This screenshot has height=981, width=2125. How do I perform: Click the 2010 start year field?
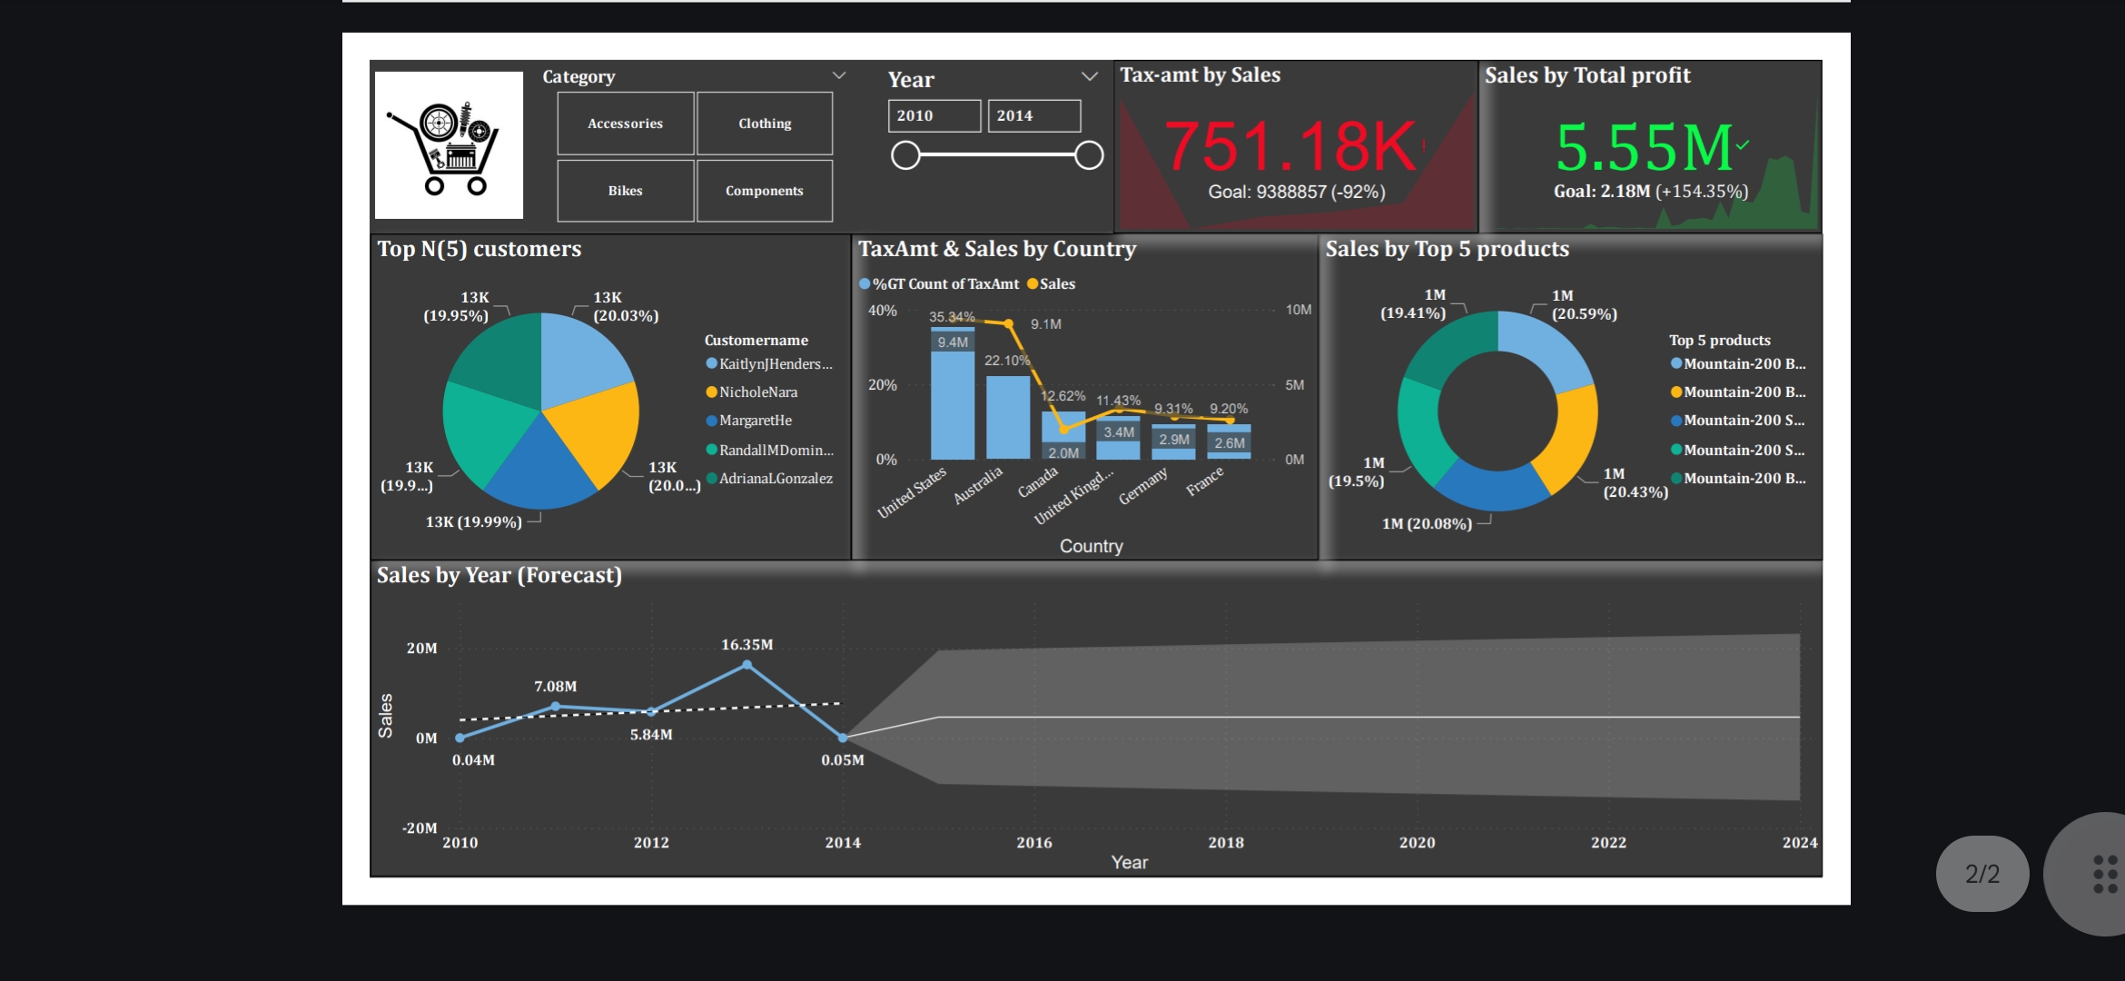click(934, 116)
